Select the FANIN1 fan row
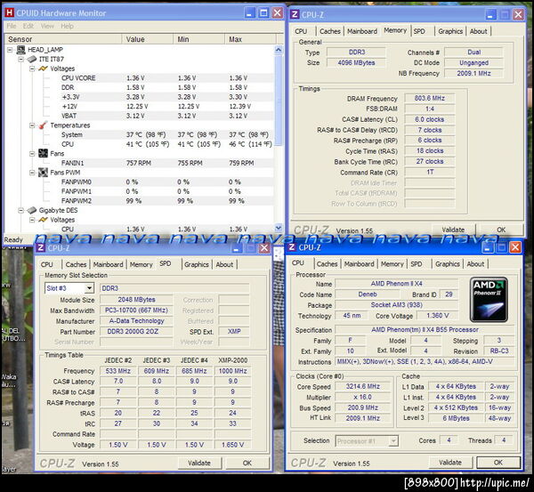The height and width of the screenshot is (492, 534). point(166,163)
